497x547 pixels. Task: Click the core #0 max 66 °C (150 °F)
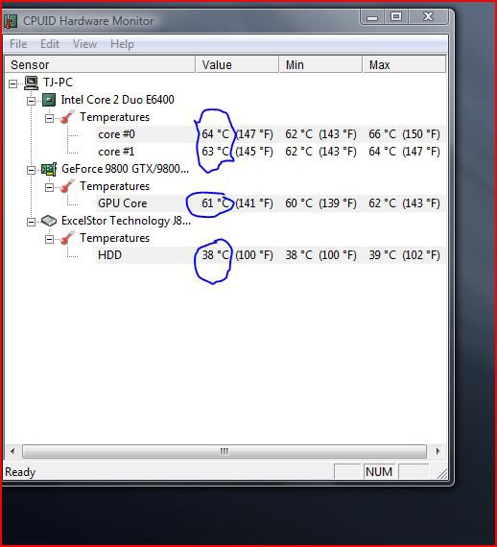[404, 134]
